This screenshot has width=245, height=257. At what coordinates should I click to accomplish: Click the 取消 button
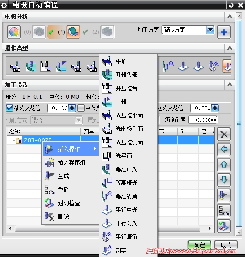pyautogui.click(x=226, y=245)
